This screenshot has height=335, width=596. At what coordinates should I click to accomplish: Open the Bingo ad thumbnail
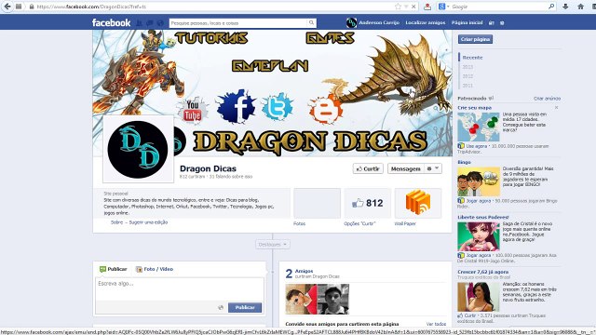click(x=479, y=181)
